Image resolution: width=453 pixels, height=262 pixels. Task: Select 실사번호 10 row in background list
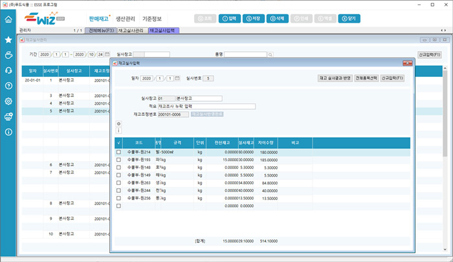(x=66, y=234)
